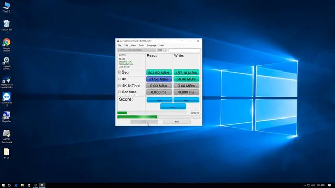Switch to AS SSD Benchmark taskbar button
The height and width of the screenshot is (188, 335).
click(42, 185)
